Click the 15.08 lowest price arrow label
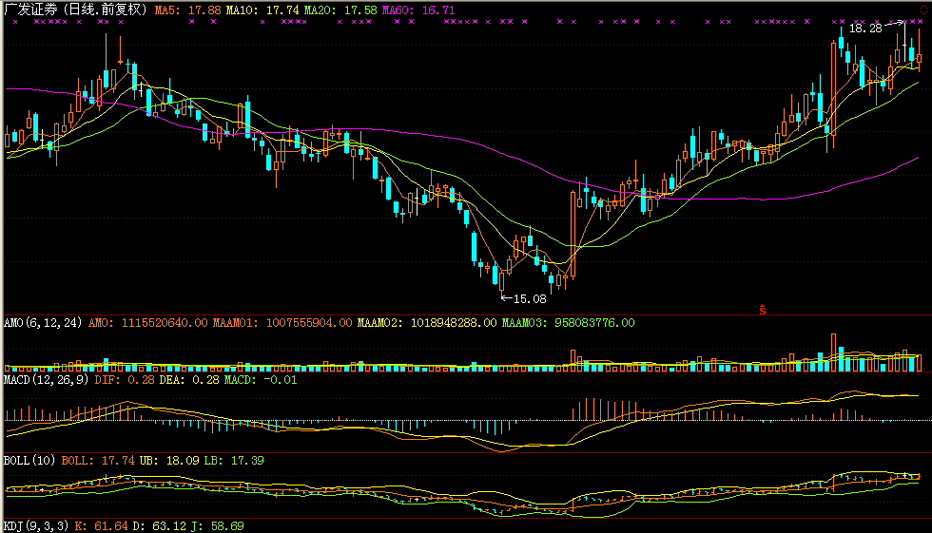The height and width of the screenshot is (533, 932). coord(523,298)
